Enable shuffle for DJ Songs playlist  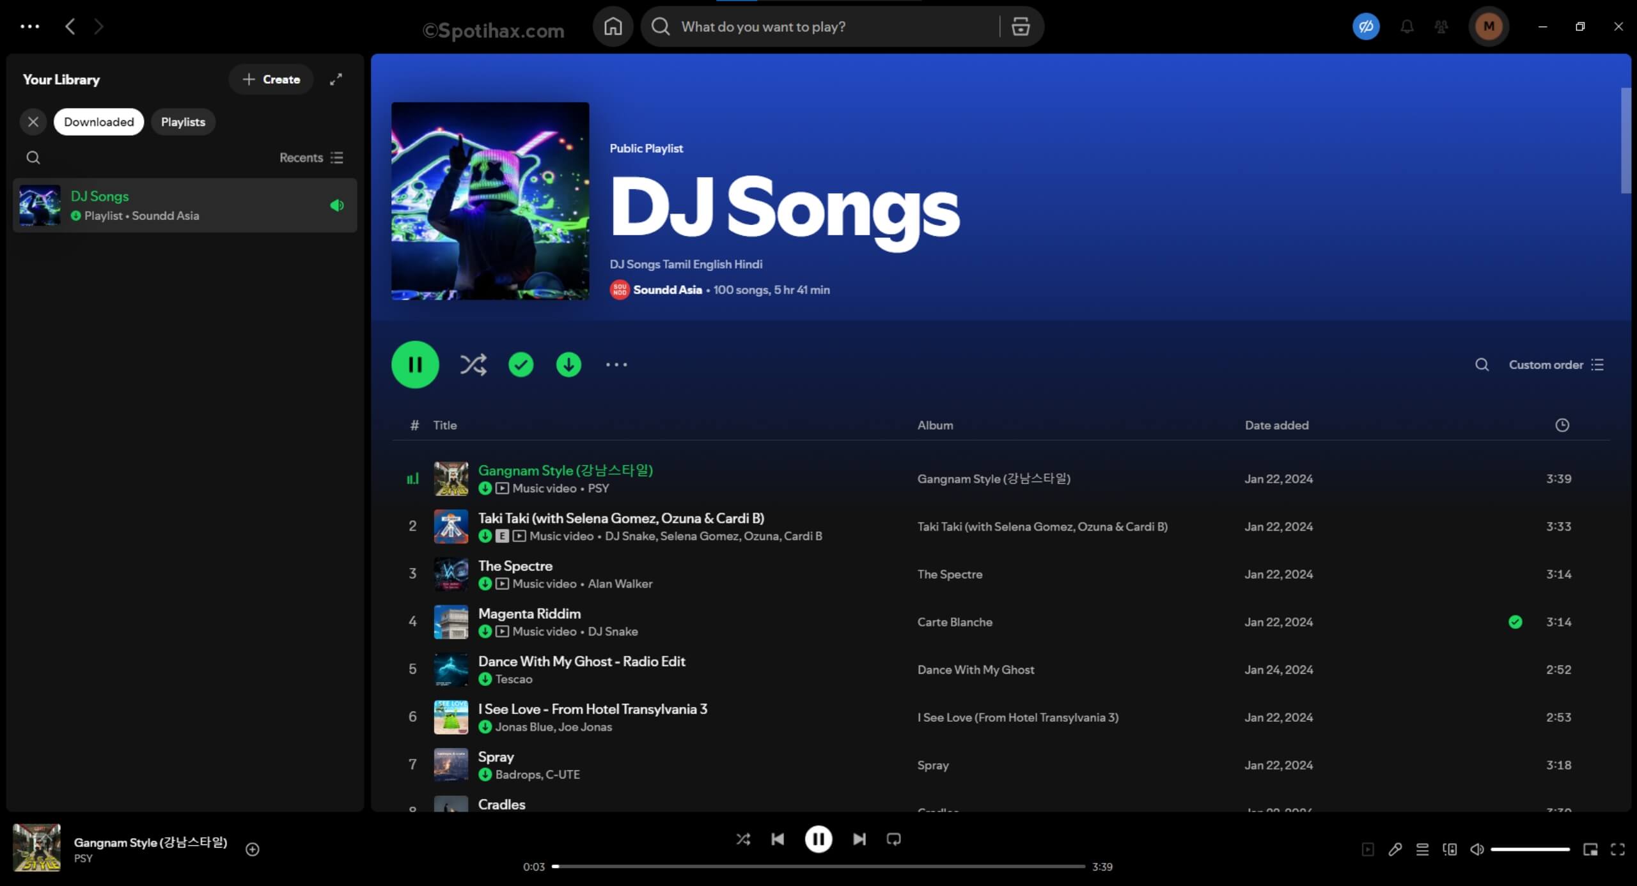coord(473,364)
